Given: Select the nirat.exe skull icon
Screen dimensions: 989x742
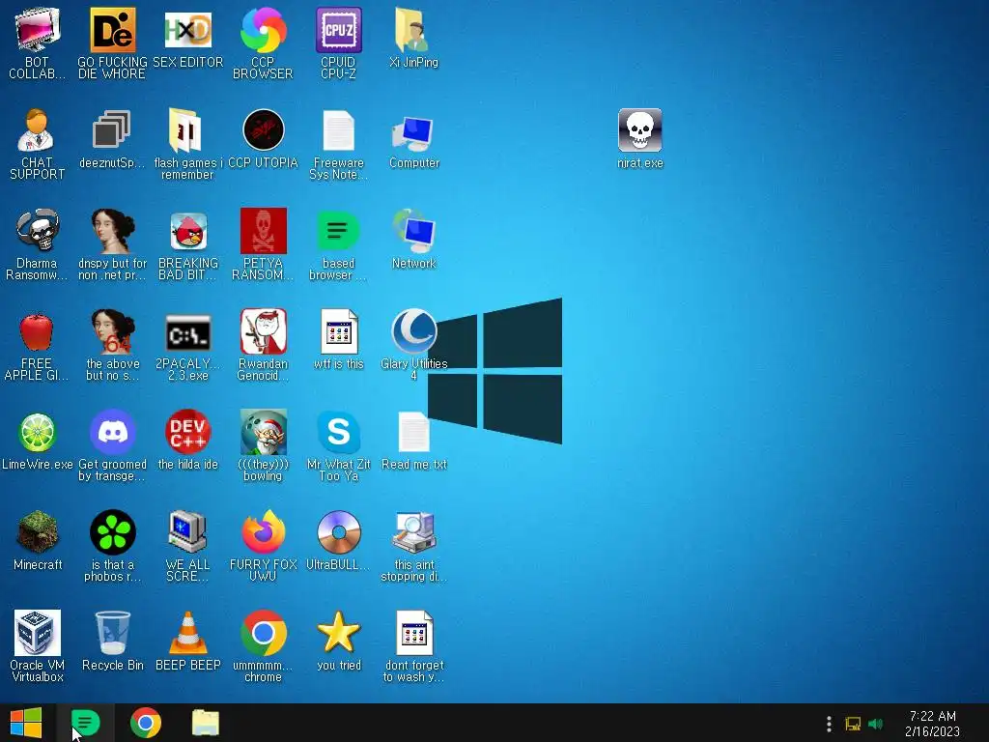Looking at the screenshot, I should 640,139.
